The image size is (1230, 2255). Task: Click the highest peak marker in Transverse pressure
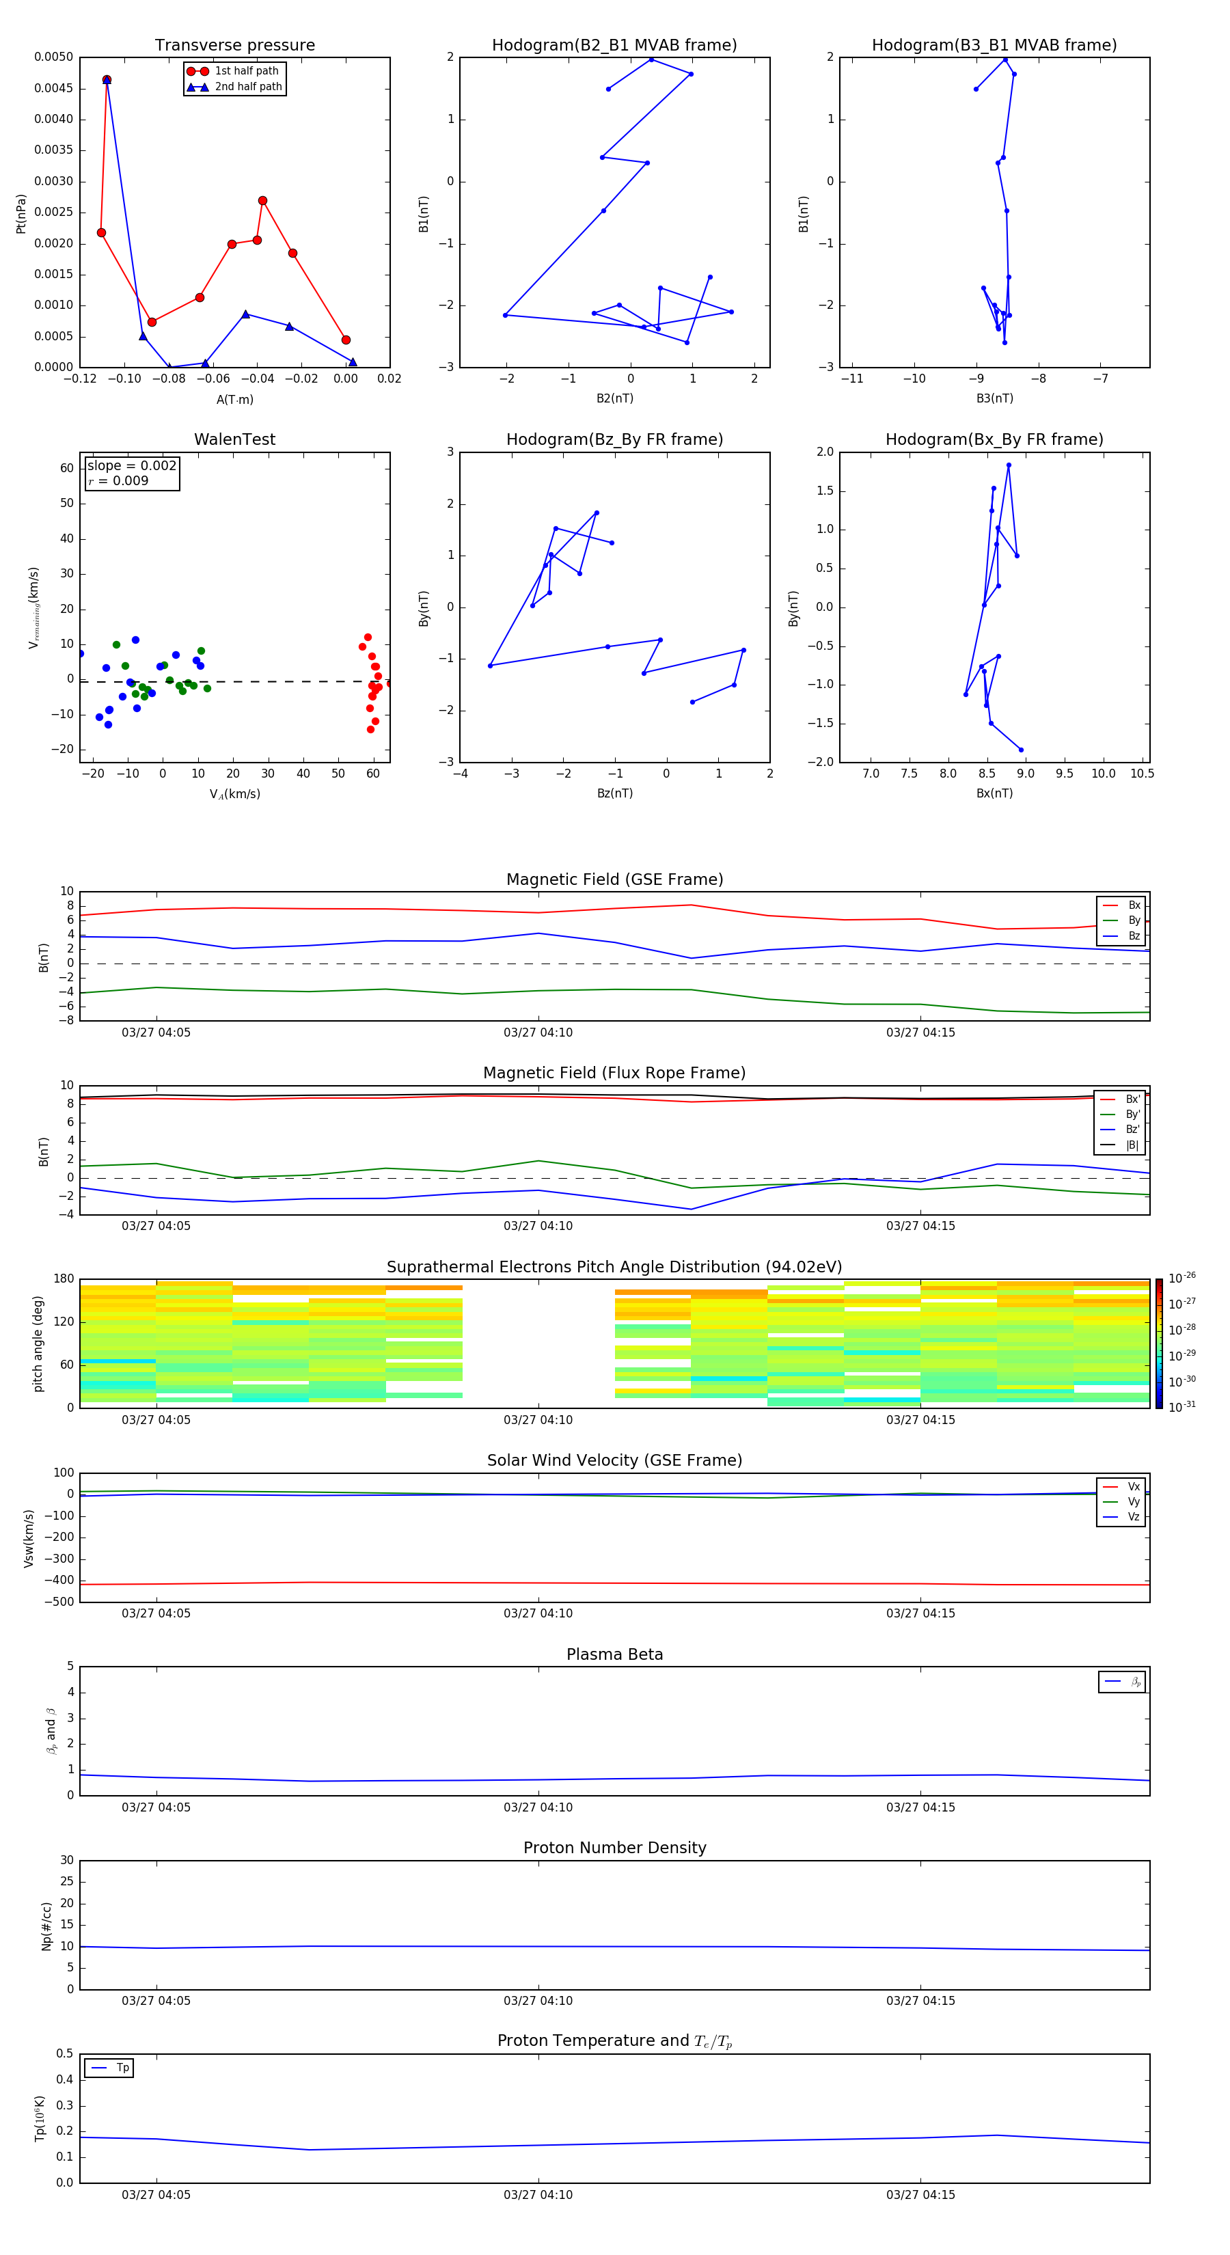pyautogui.click(x=107, y=80)
